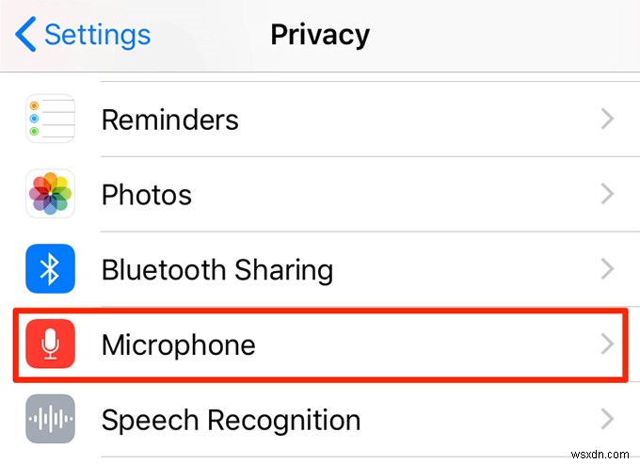Tap the gray Speech Recognition waveform icon
This screenshot has width=640, height=464.
click(x=50, y=419)
